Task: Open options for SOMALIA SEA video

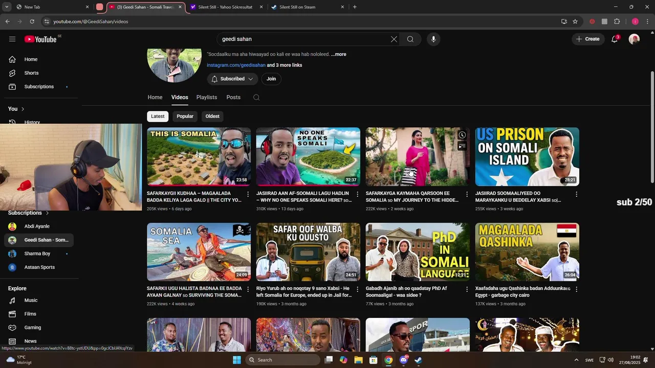Action: (248, 289)
